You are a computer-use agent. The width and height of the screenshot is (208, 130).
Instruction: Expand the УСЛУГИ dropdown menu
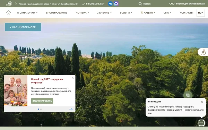pyautogui.click(x=126, y=13)
